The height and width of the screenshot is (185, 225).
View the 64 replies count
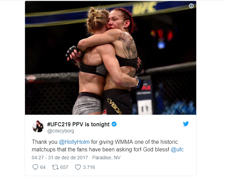click(43, 167)
